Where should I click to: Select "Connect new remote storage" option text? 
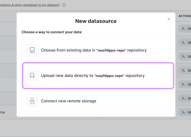(x=69, y=101)
